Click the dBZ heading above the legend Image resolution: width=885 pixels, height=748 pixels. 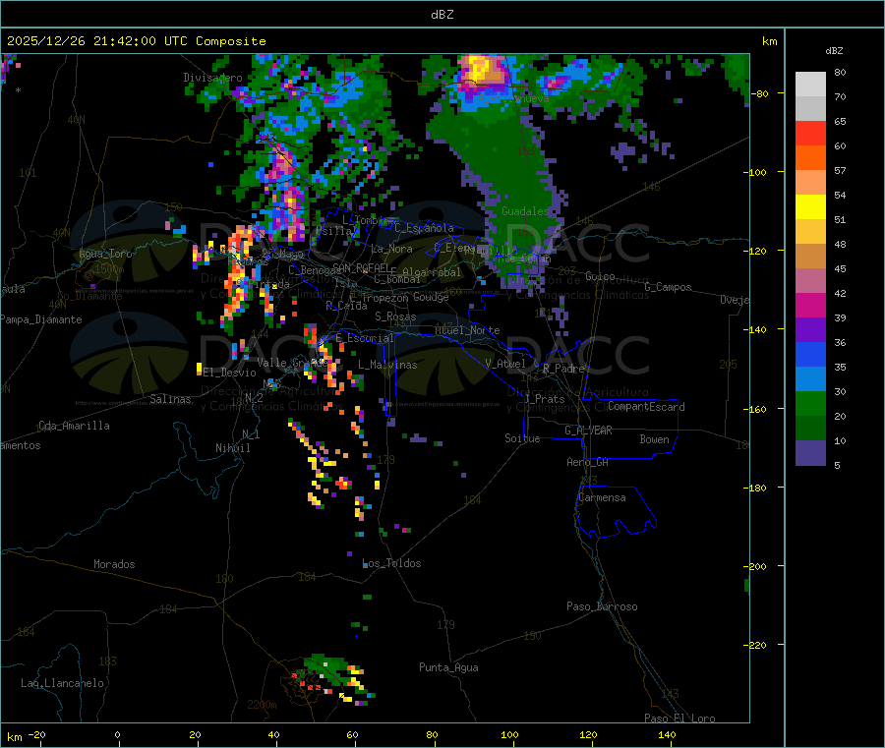coord(834,51)
